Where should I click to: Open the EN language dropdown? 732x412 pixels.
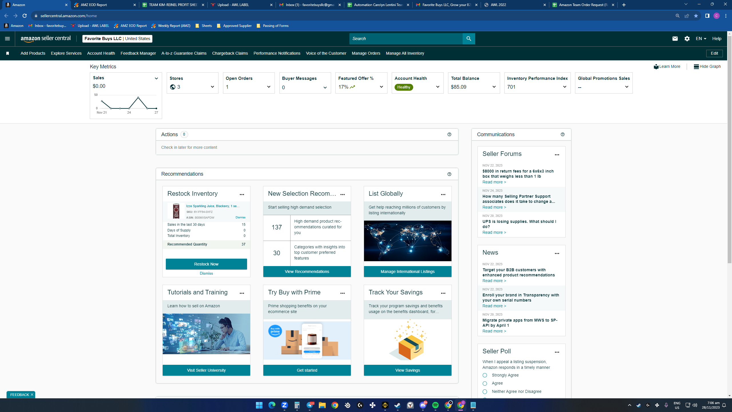click(x=701, y=39)
